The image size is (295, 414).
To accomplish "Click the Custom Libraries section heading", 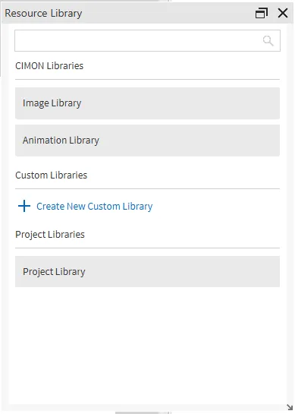I will (51, 175).
